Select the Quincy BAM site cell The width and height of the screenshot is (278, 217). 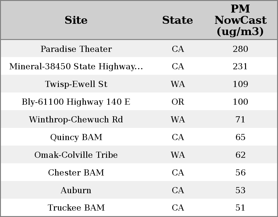(x=76, y=137)
